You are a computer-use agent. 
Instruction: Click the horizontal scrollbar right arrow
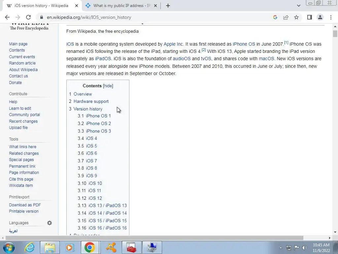(329, 238)
